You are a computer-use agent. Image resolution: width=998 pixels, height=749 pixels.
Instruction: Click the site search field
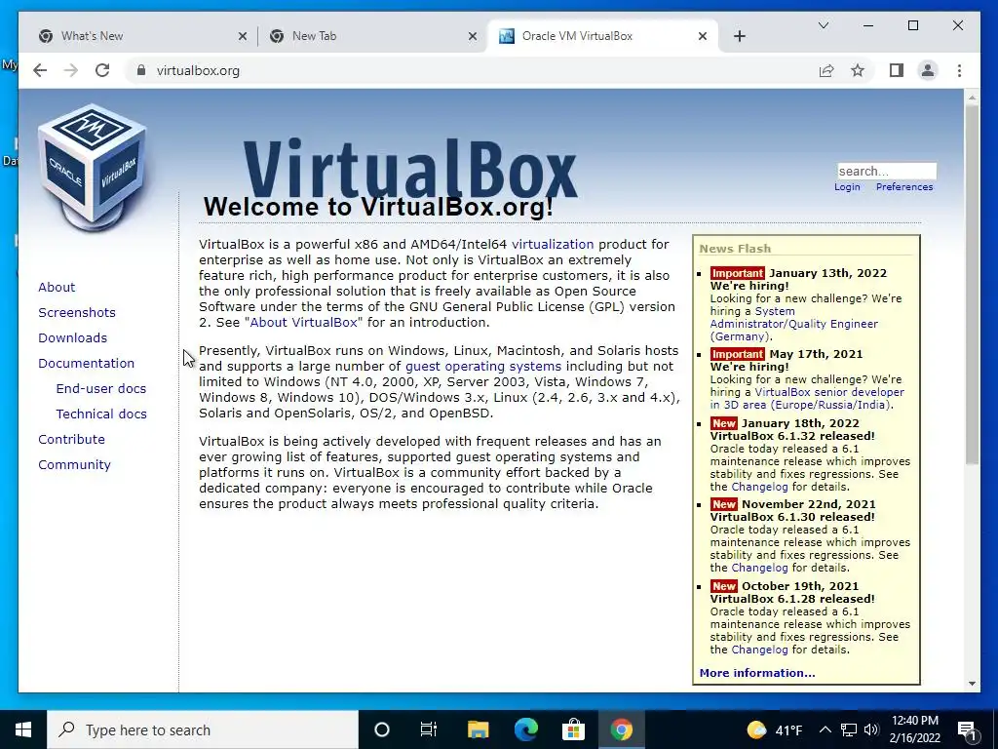point(887,171)
